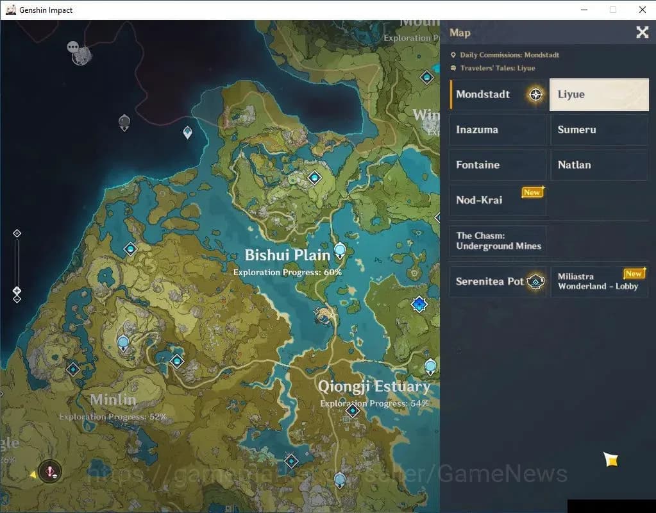
Task: Select the white teleport pin over the sea
Action: click(x=188, y=132)
